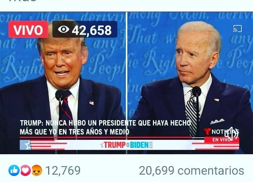The image size is (253, 182).
Task: Cast the video using the cast icon
Action: point(237,29)
